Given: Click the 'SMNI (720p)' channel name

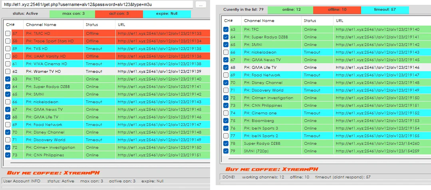Looking at the screenshot, I should click(255, 151).
